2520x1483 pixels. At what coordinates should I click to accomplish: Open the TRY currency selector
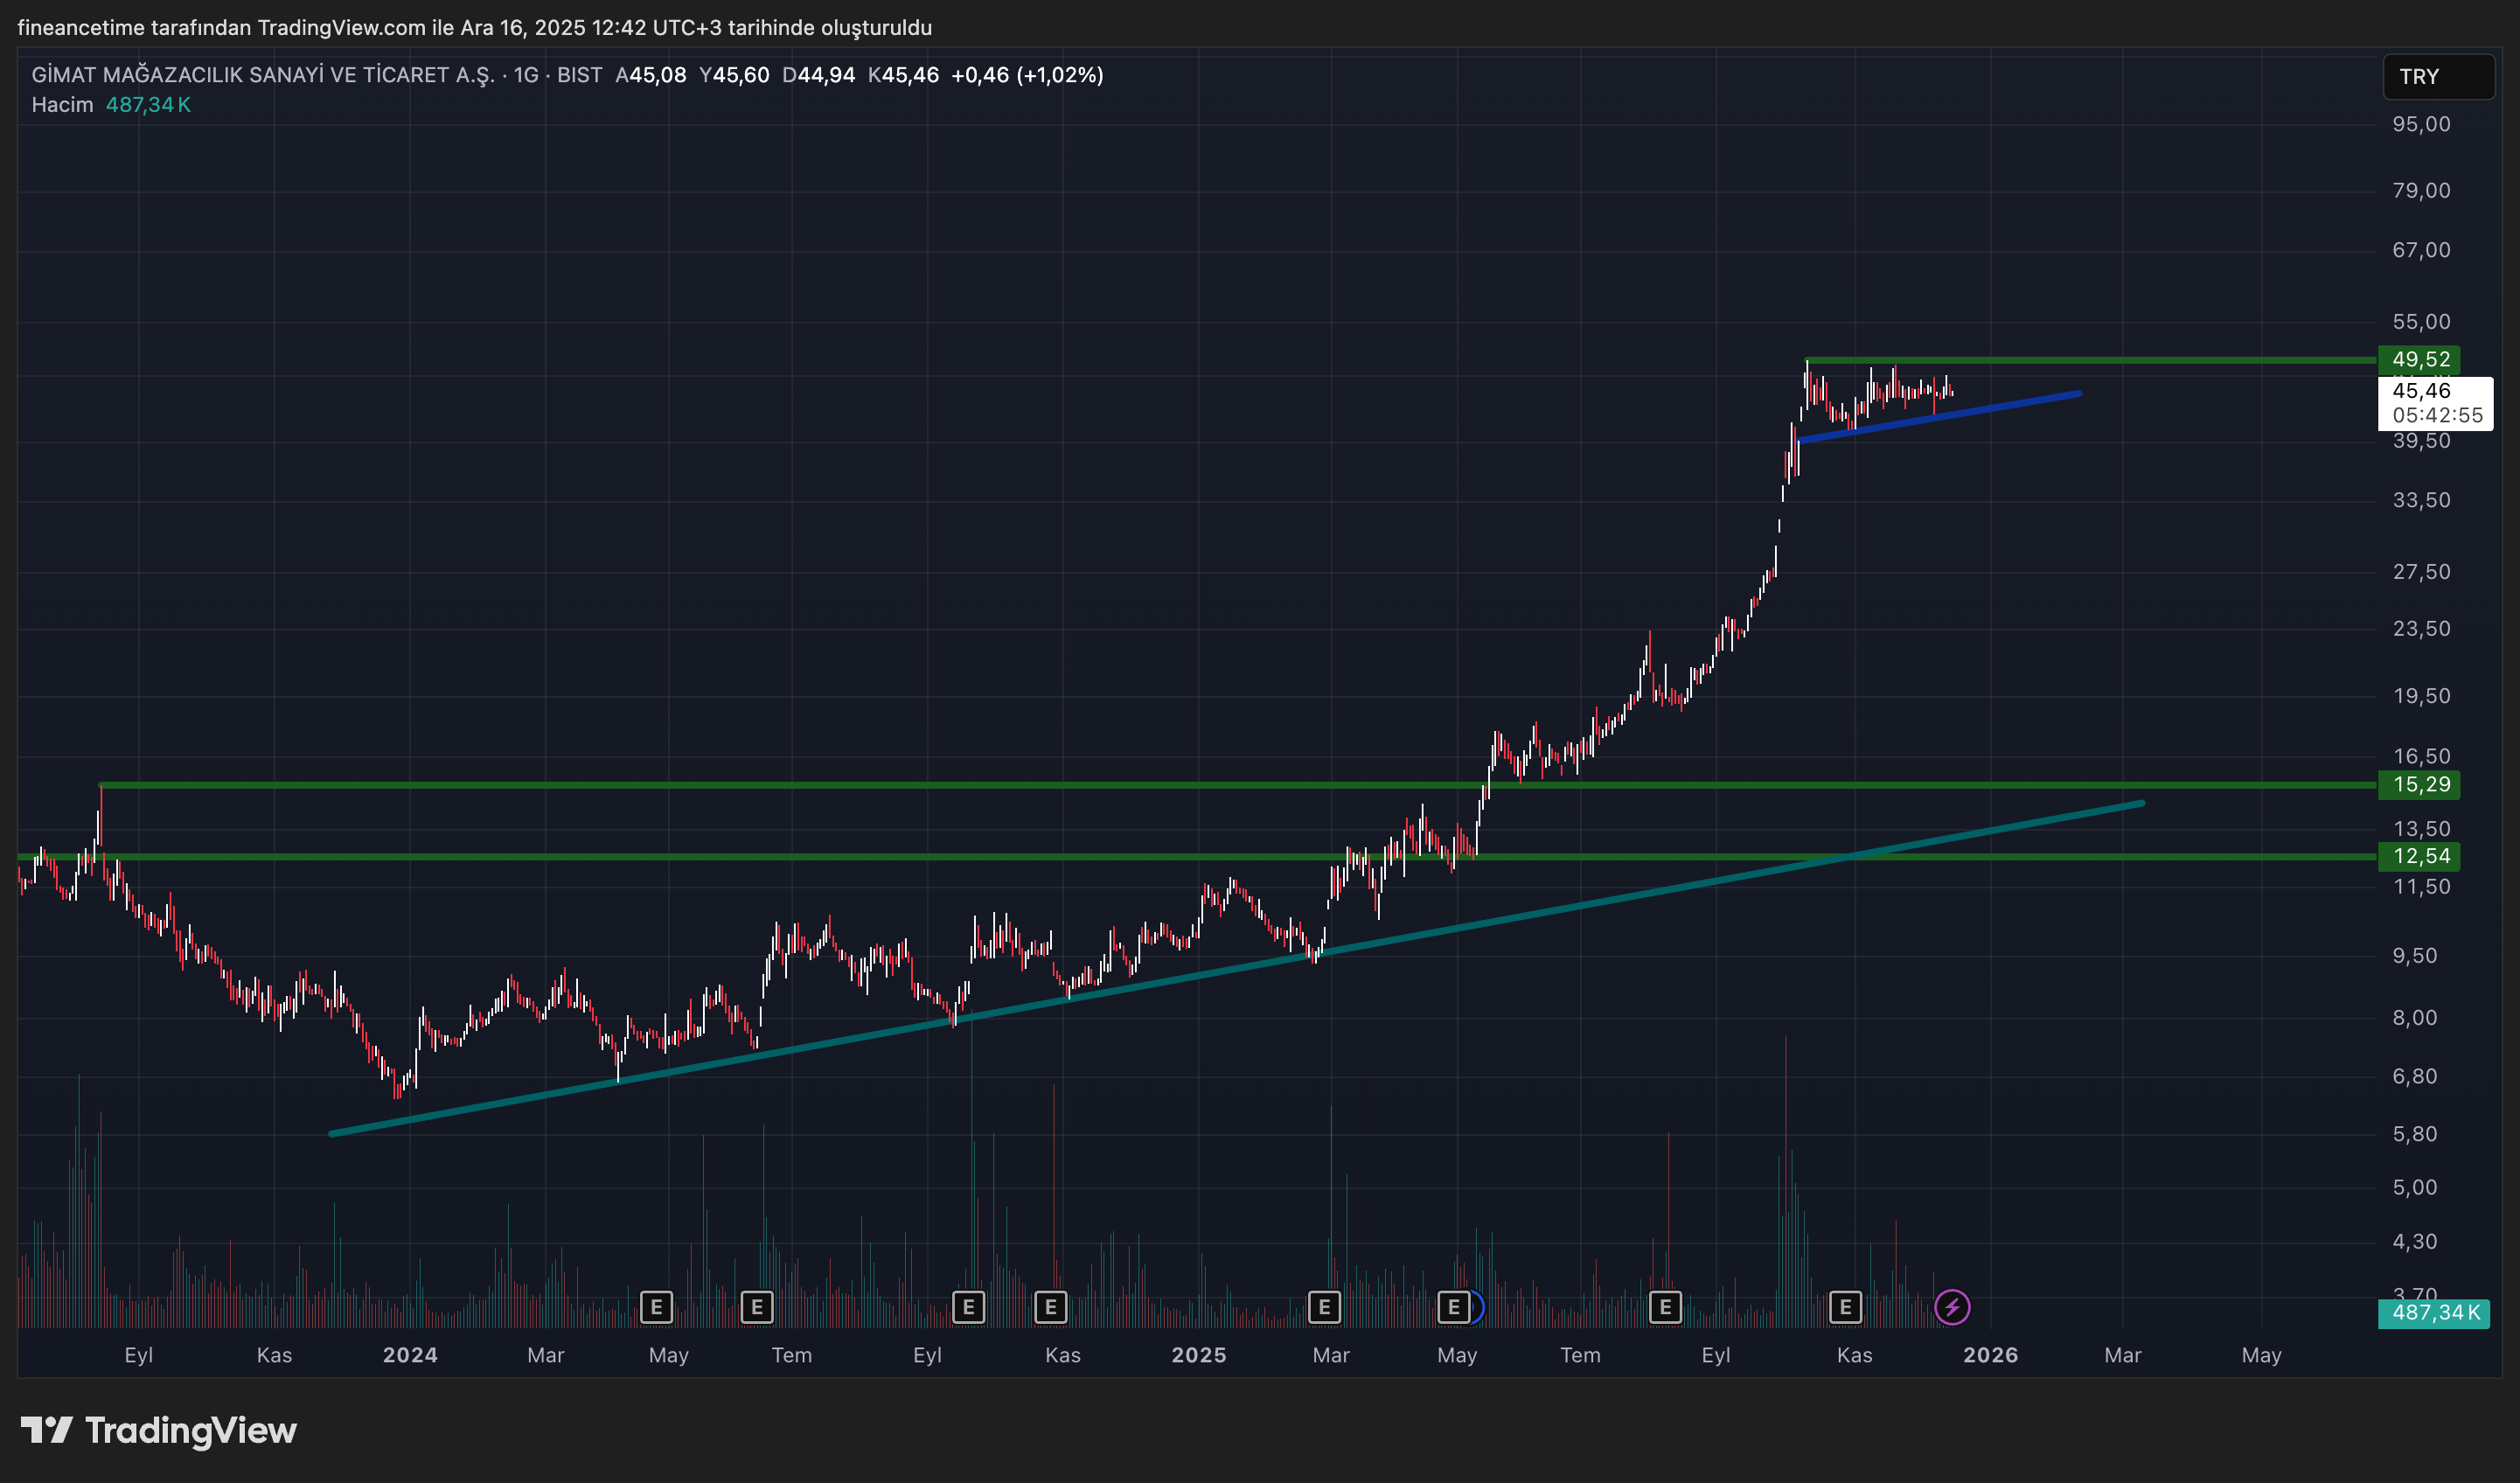coord(2438,77)
